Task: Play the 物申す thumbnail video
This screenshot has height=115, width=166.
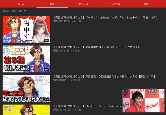Action: point(26,29)
